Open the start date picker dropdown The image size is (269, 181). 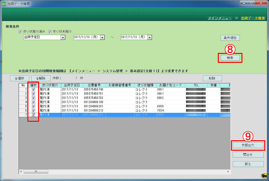pos(102,37)
